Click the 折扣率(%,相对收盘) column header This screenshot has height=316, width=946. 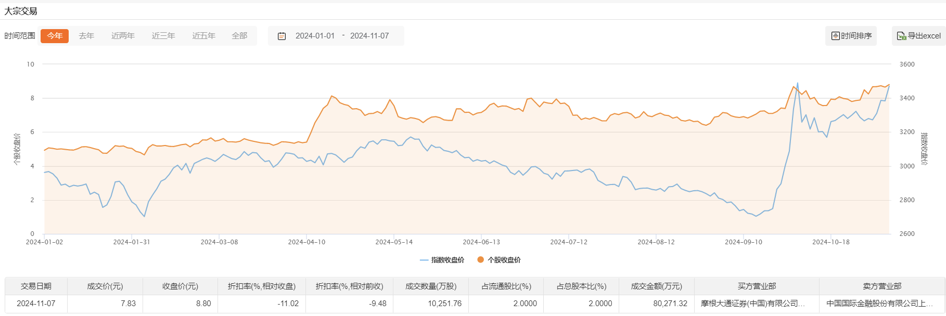click(261, 286)
